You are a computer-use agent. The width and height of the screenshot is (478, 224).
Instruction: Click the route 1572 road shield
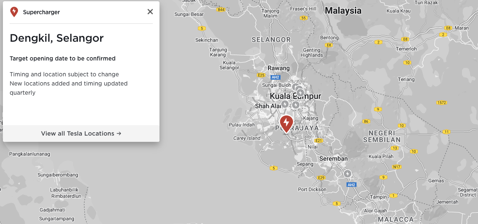click(x=441, y=103)
